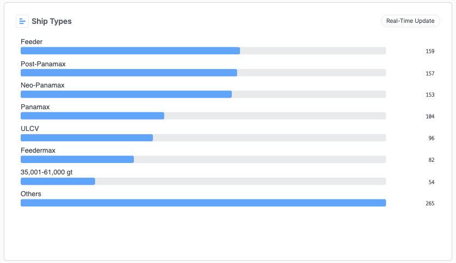
Task: Click the Others count value 265
Action: [430, 203]
